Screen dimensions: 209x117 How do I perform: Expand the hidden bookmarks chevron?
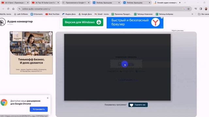point(192,14)
